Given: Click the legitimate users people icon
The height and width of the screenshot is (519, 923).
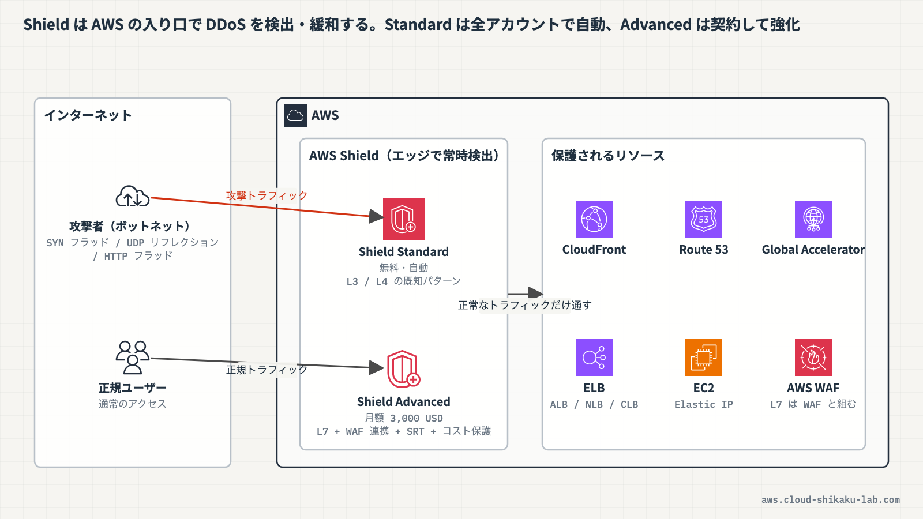Looking at the screenshot, I should (133, 358).
